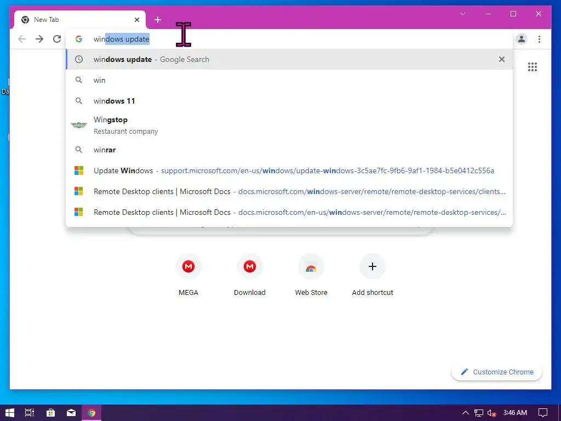
Task: Launch Microsoft Store from the taskbar
Action: pyautogui.click(x=50, y=413)
